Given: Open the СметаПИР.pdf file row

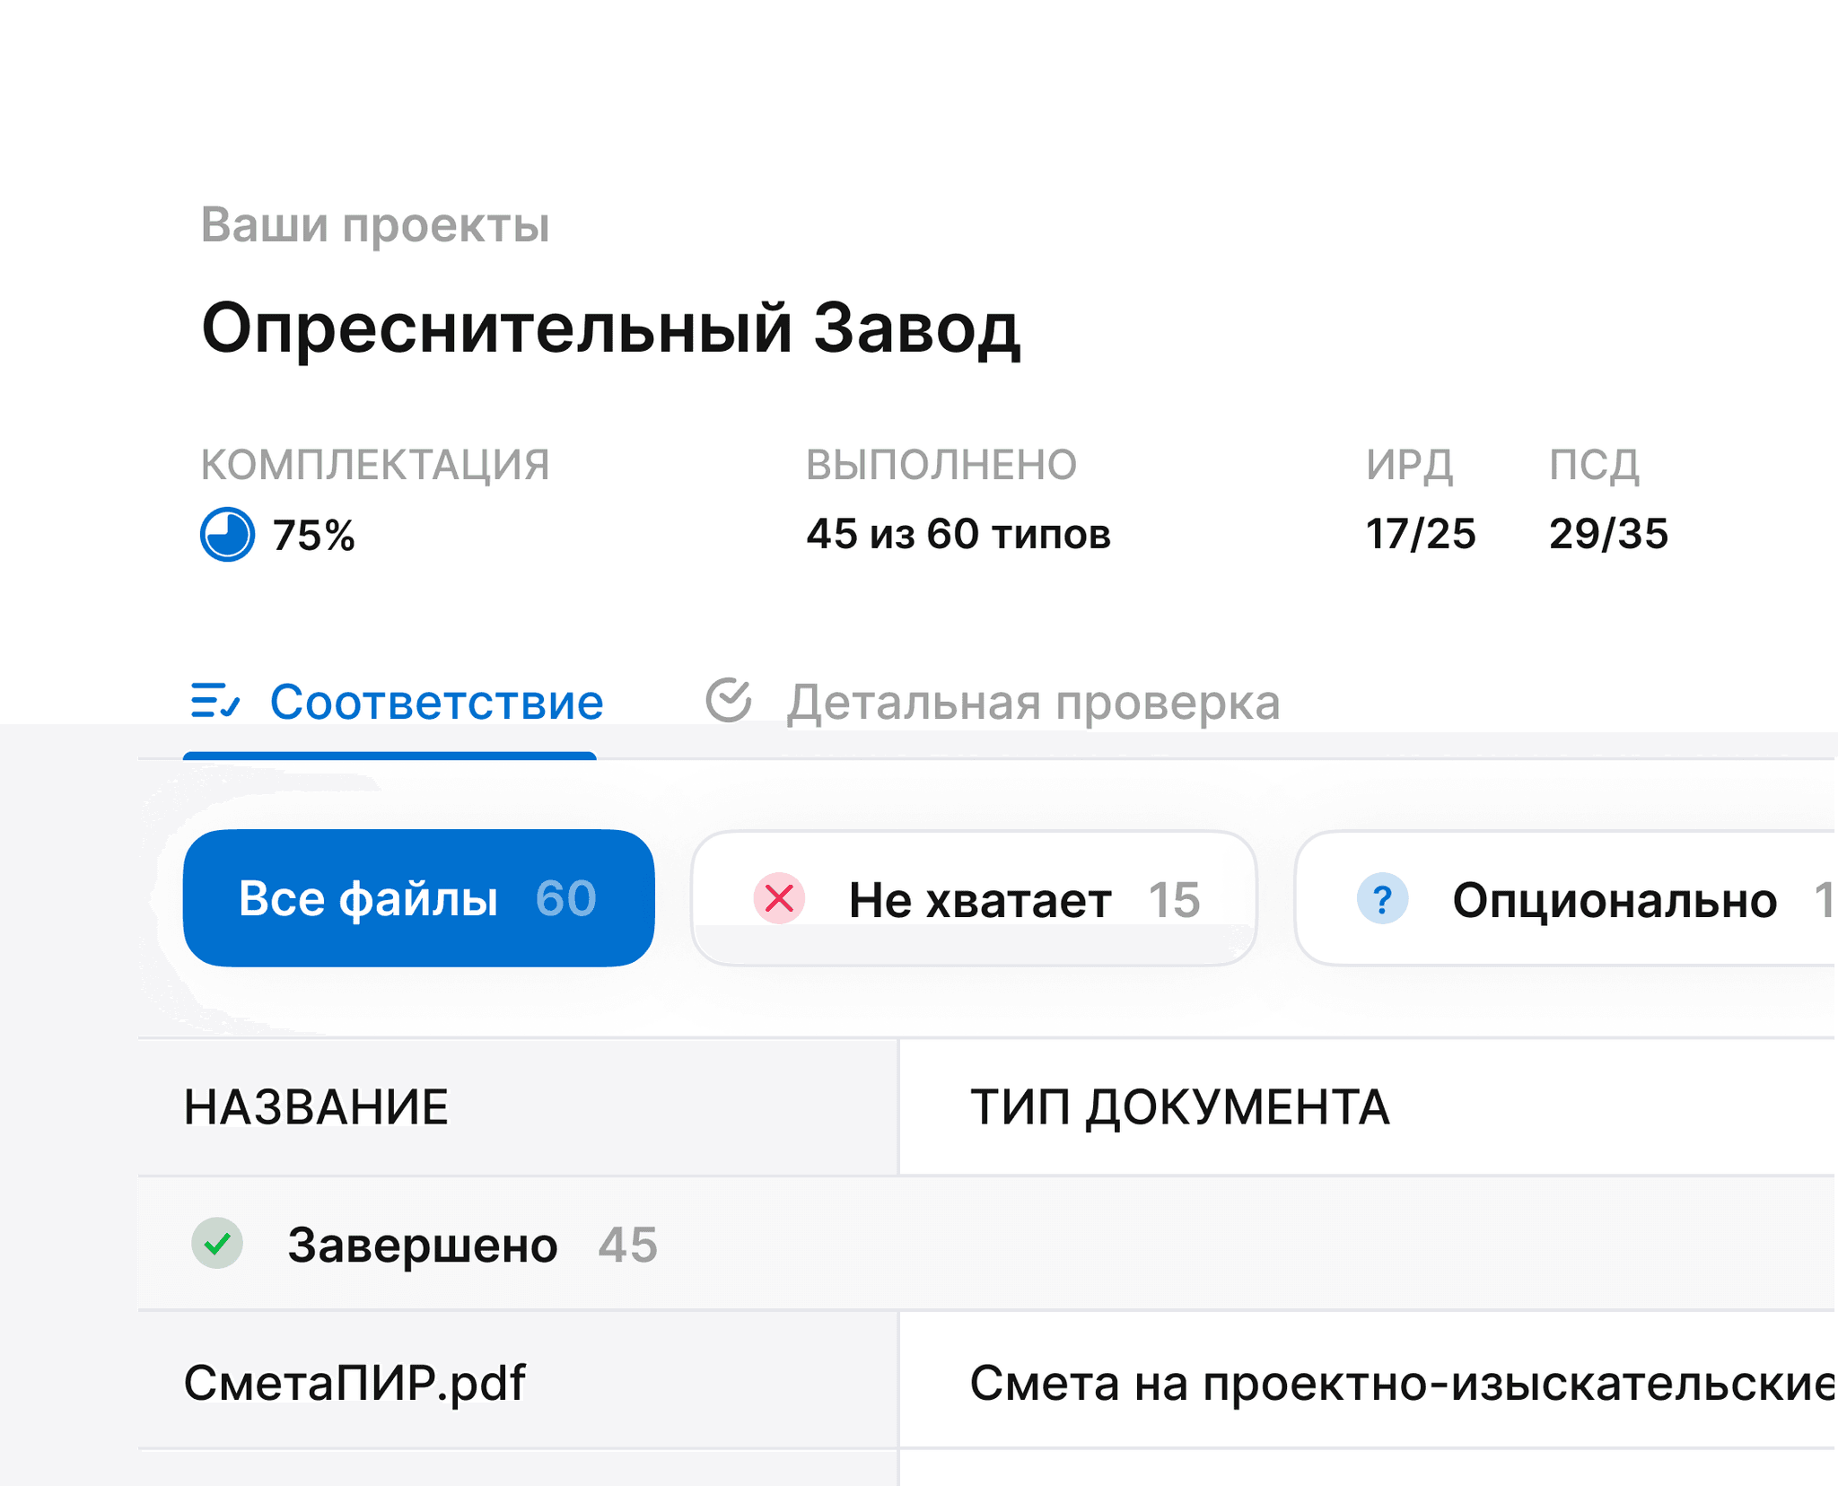Looking at the screenshot, I should point(354,1383).
